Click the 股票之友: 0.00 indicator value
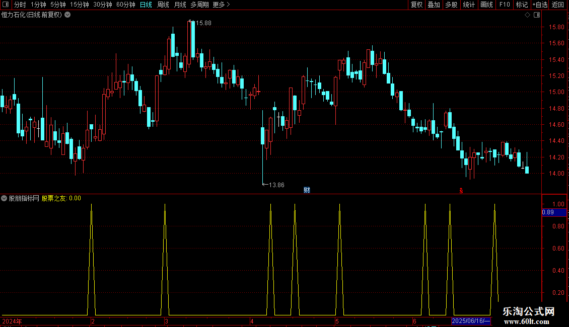Screen dimensions: 569x327 [61, 198]
